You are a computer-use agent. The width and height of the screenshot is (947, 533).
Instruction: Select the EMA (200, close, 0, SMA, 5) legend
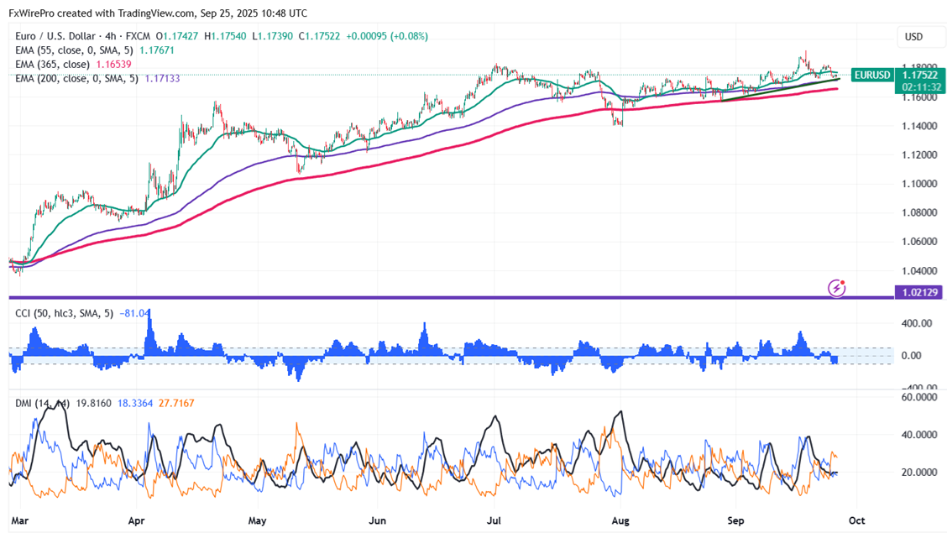tap(76, 78)
